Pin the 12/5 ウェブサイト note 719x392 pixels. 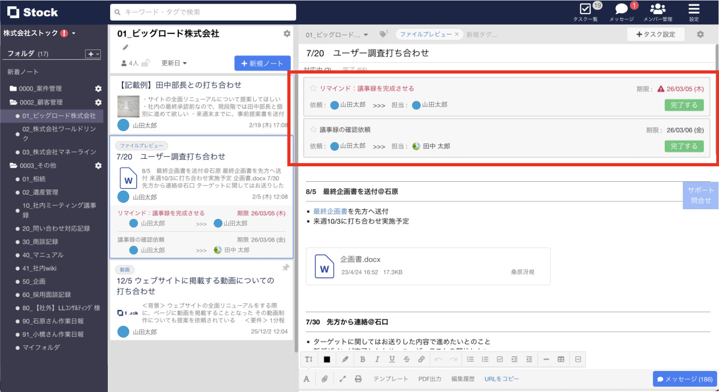pyautogui.click(x=286, y=267)
